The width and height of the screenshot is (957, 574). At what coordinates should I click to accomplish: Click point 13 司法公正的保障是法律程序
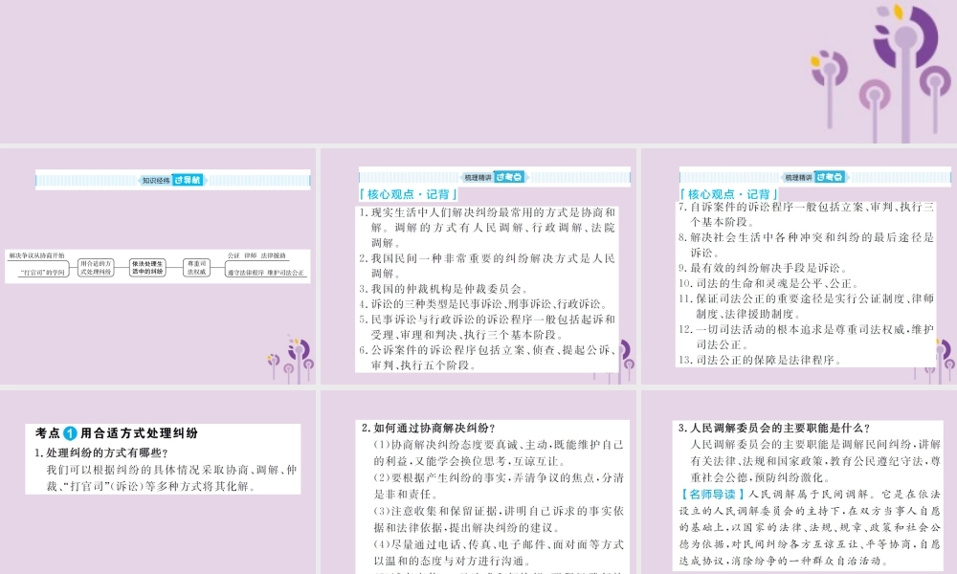pyautogui.click(x=761, y=360)
